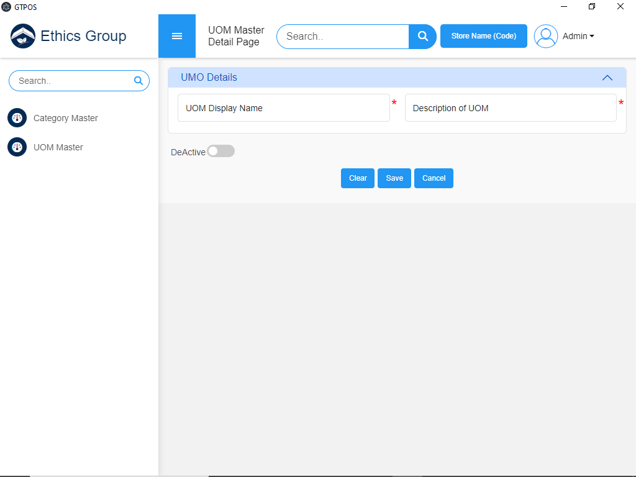This screenshot has height=477, width=636.
Task: Click the Description of UOM field
Action: point(511,108)
